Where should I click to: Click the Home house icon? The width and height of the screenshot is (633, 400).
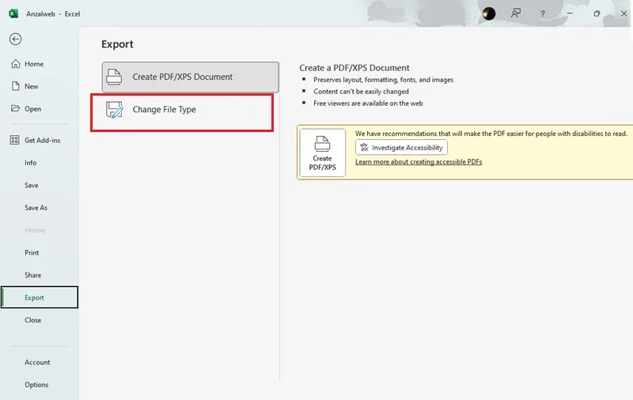pyautogui.click(x=15, y=64)
